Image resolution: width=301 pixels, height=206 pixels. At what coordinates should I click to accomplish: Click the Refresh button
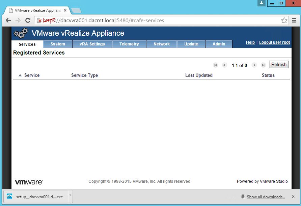[x=279, y=65]
